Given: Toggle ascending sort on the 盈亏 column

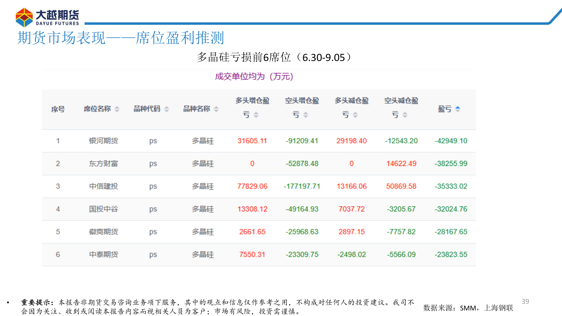Looking at the screenshot, I should tap(458, 107).
